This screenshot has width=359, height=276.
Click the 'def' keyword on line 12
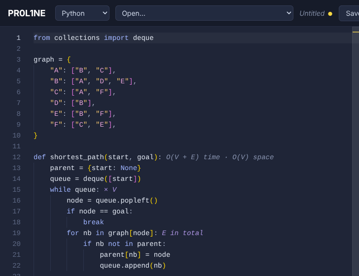click(x=39, y=157)
